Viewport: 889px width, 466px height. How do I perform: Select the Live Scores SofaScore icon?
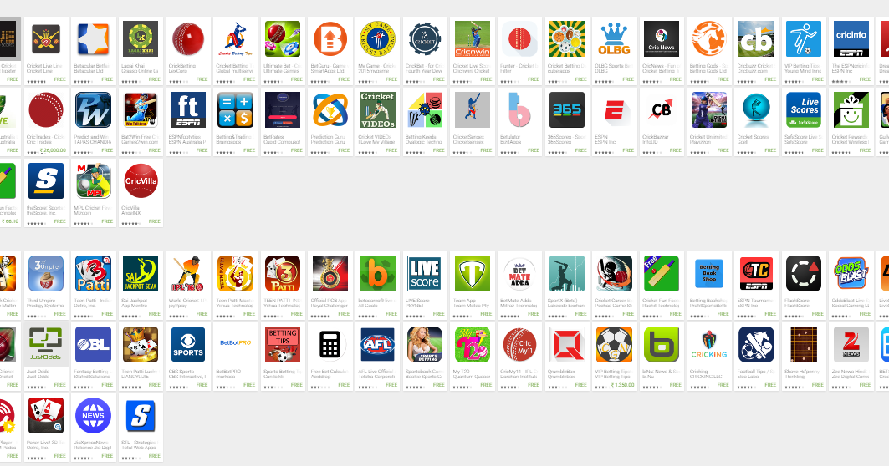tap(804, 110)
